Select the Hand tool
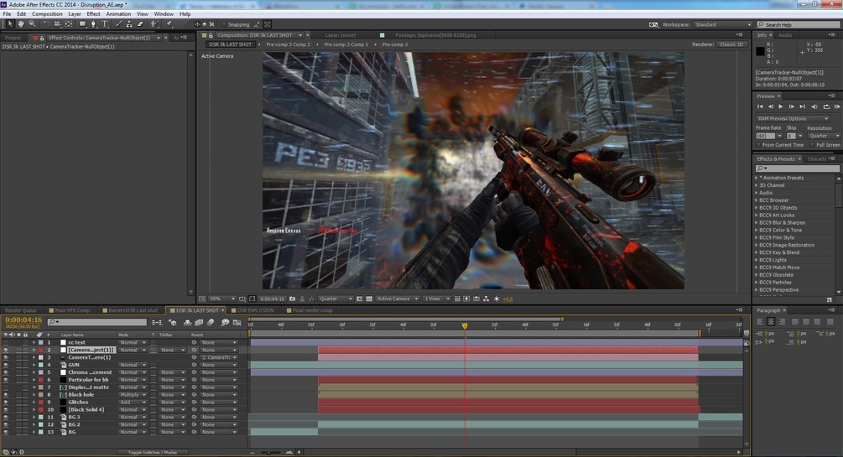Image resolution: width=843 pixels, height=457 pixels. tap(21, 24)
